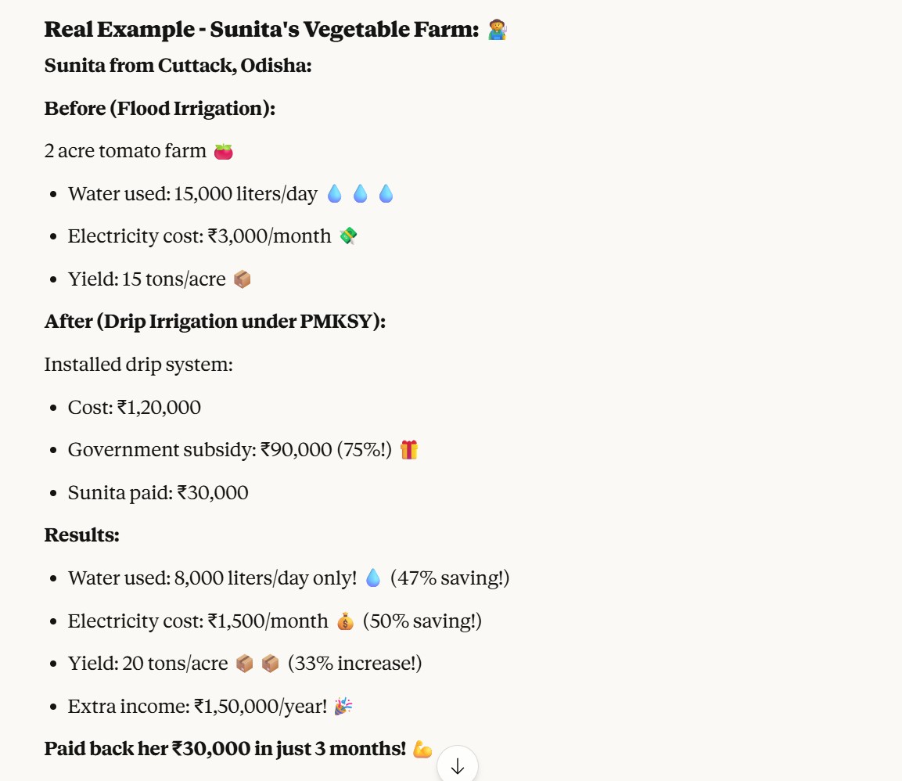This screenshot has width=902, height=781.
Task: Click the Installed drip system text
Action: click(138, 365)
